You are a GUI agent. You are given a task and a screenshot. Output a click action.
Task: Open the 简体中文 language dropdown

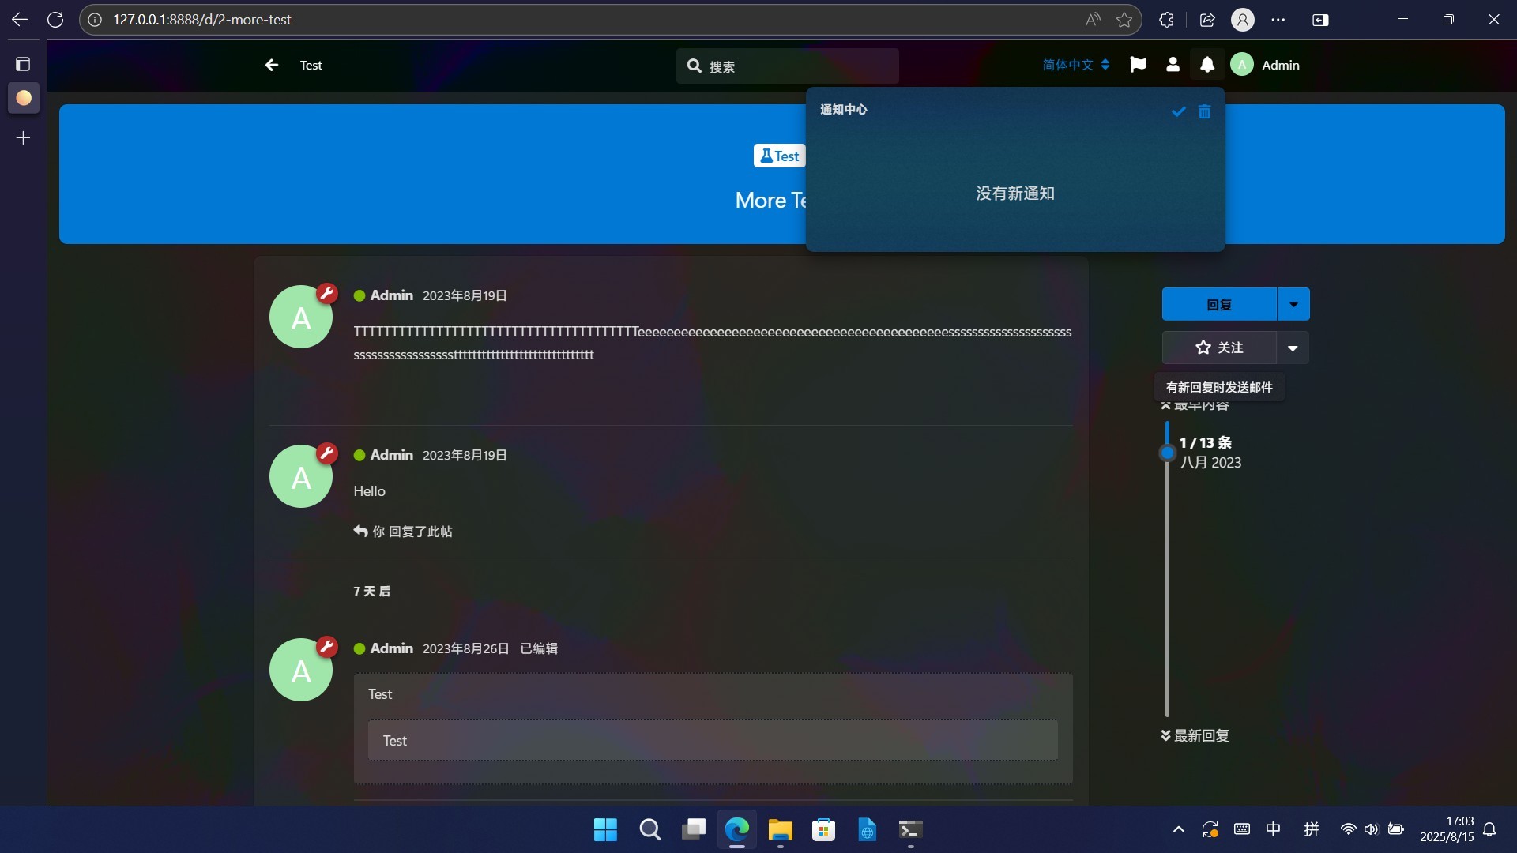(x=1075, y=65)
